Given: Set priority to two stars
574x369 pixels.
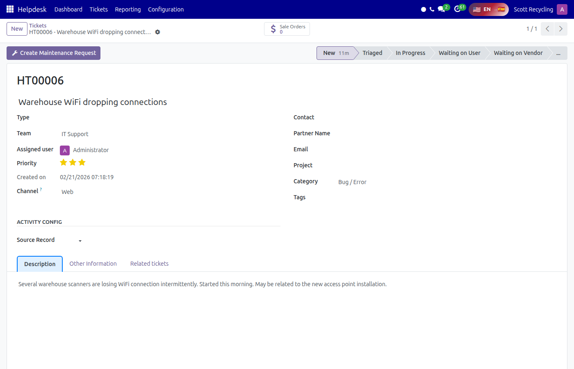Looking at the screenshot, I should [x=73, y=162].
